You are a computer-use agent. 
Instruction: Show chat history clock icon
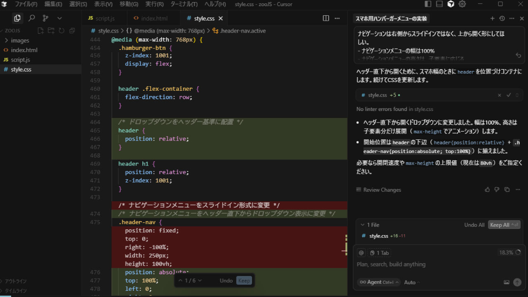pos(502,19)
